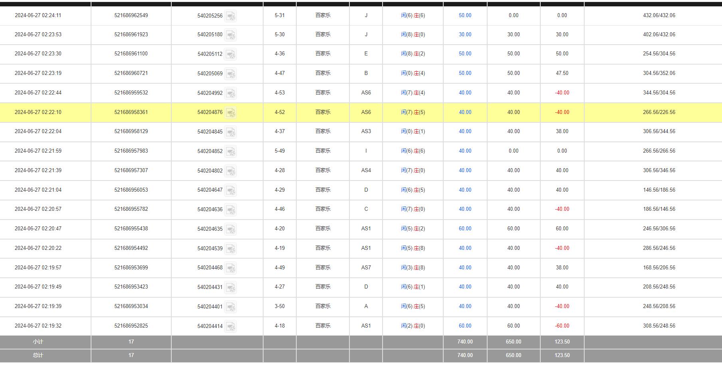The image size is (722, 371).
Task: Click 40.00 bet amount in highlighted row
Action: (465, 112)
